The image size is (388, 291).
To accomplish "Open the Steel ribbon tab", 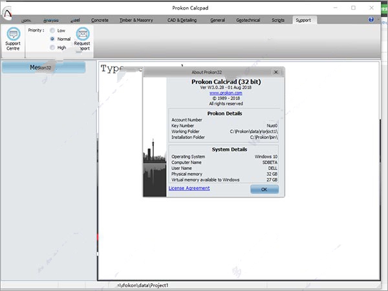I will 76,20.
